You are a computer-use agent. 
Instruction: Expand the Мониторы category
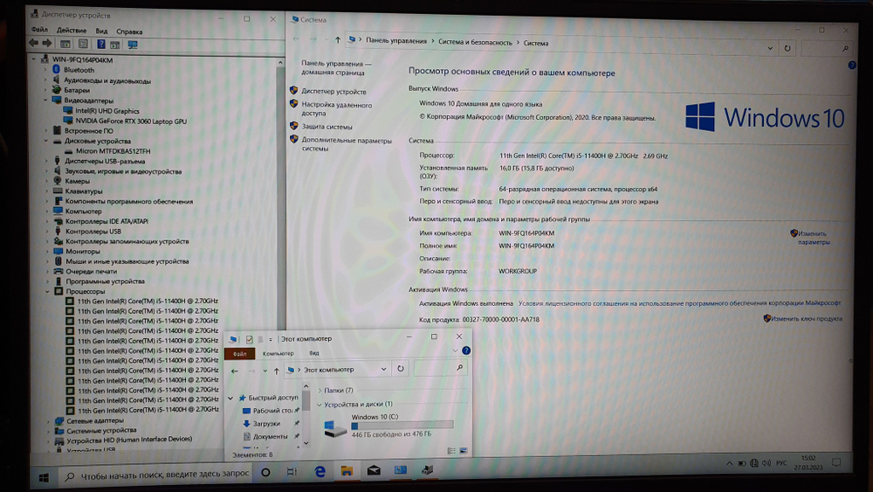[x=47, y=252]
